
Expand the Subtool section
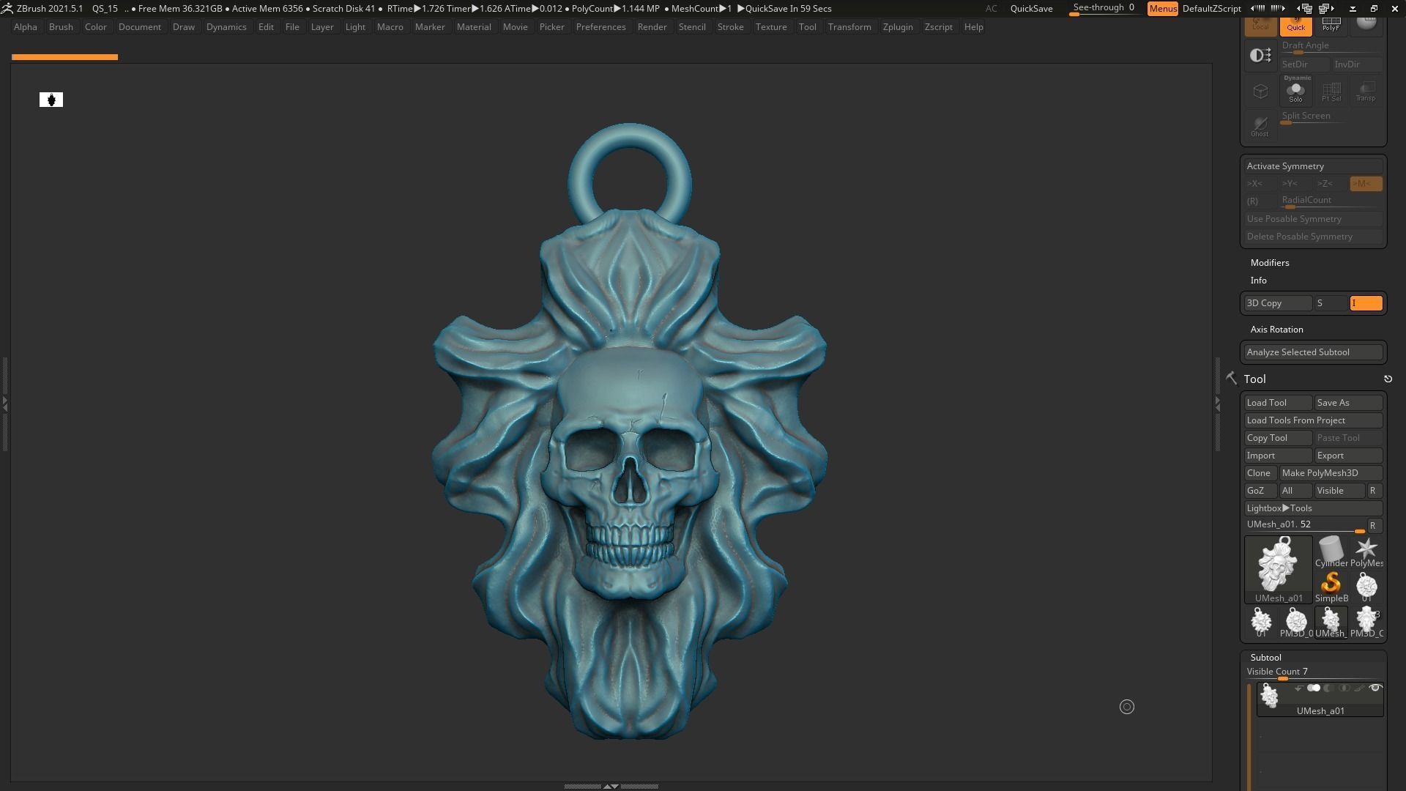1265,658
